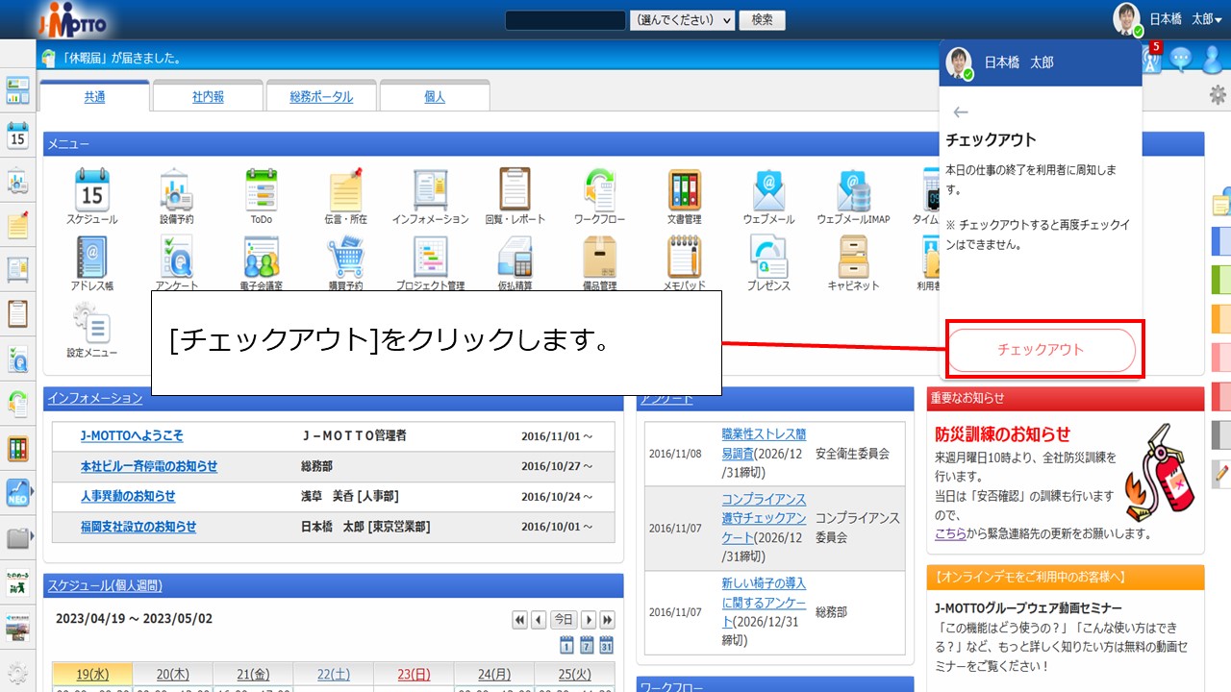Viewport: 1231px width, 692px height.
Task: Go back with the arrow in checkout panel
Action: pos(960,112)
